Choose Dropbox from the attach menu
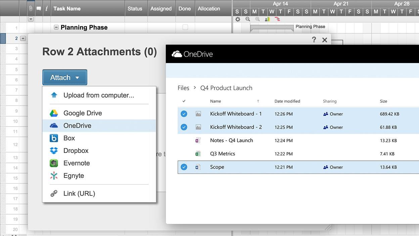 pos(76,151)
